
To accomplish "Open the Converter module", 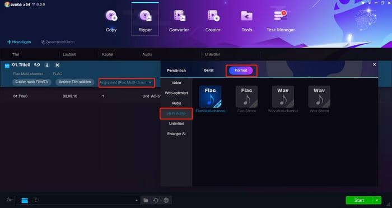I will coord(179,21).
